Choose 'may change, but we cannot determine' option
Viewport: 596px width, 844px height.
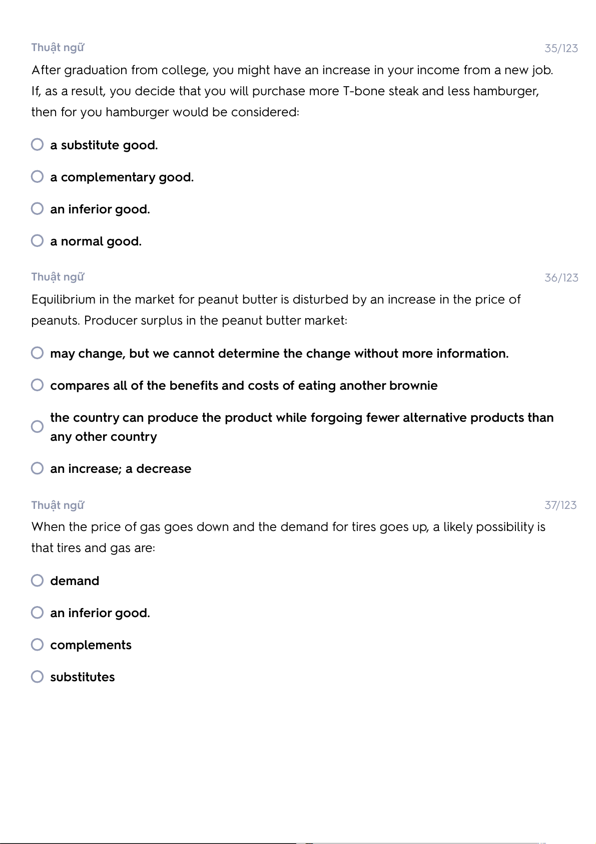[38, 353]
